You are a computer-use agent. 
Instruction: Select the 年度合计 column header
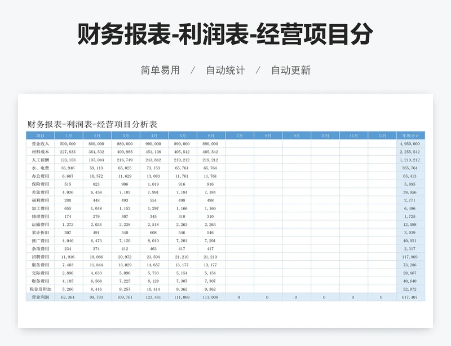(x=410, y=135)
